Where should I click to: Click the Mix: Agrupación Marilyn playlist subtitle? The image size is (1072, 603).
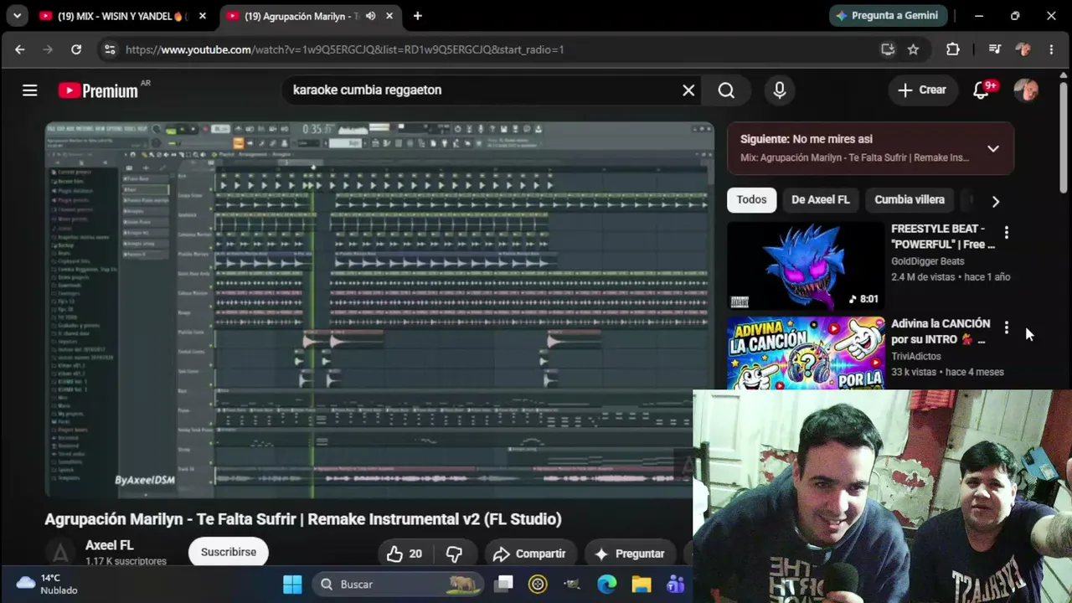tap(855, 157)
